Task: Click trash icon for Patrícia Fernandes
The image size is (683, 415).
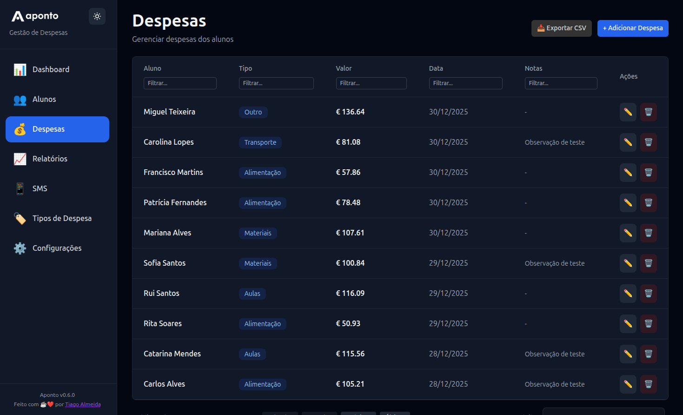Action: (648, 203)
